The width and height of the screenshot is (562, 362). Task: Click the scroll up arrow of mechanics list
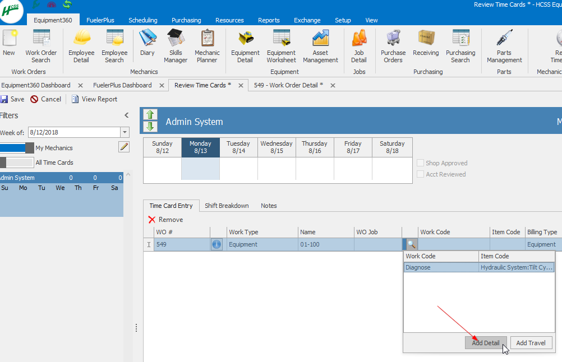pyautogui.click(x=128, y=175)
